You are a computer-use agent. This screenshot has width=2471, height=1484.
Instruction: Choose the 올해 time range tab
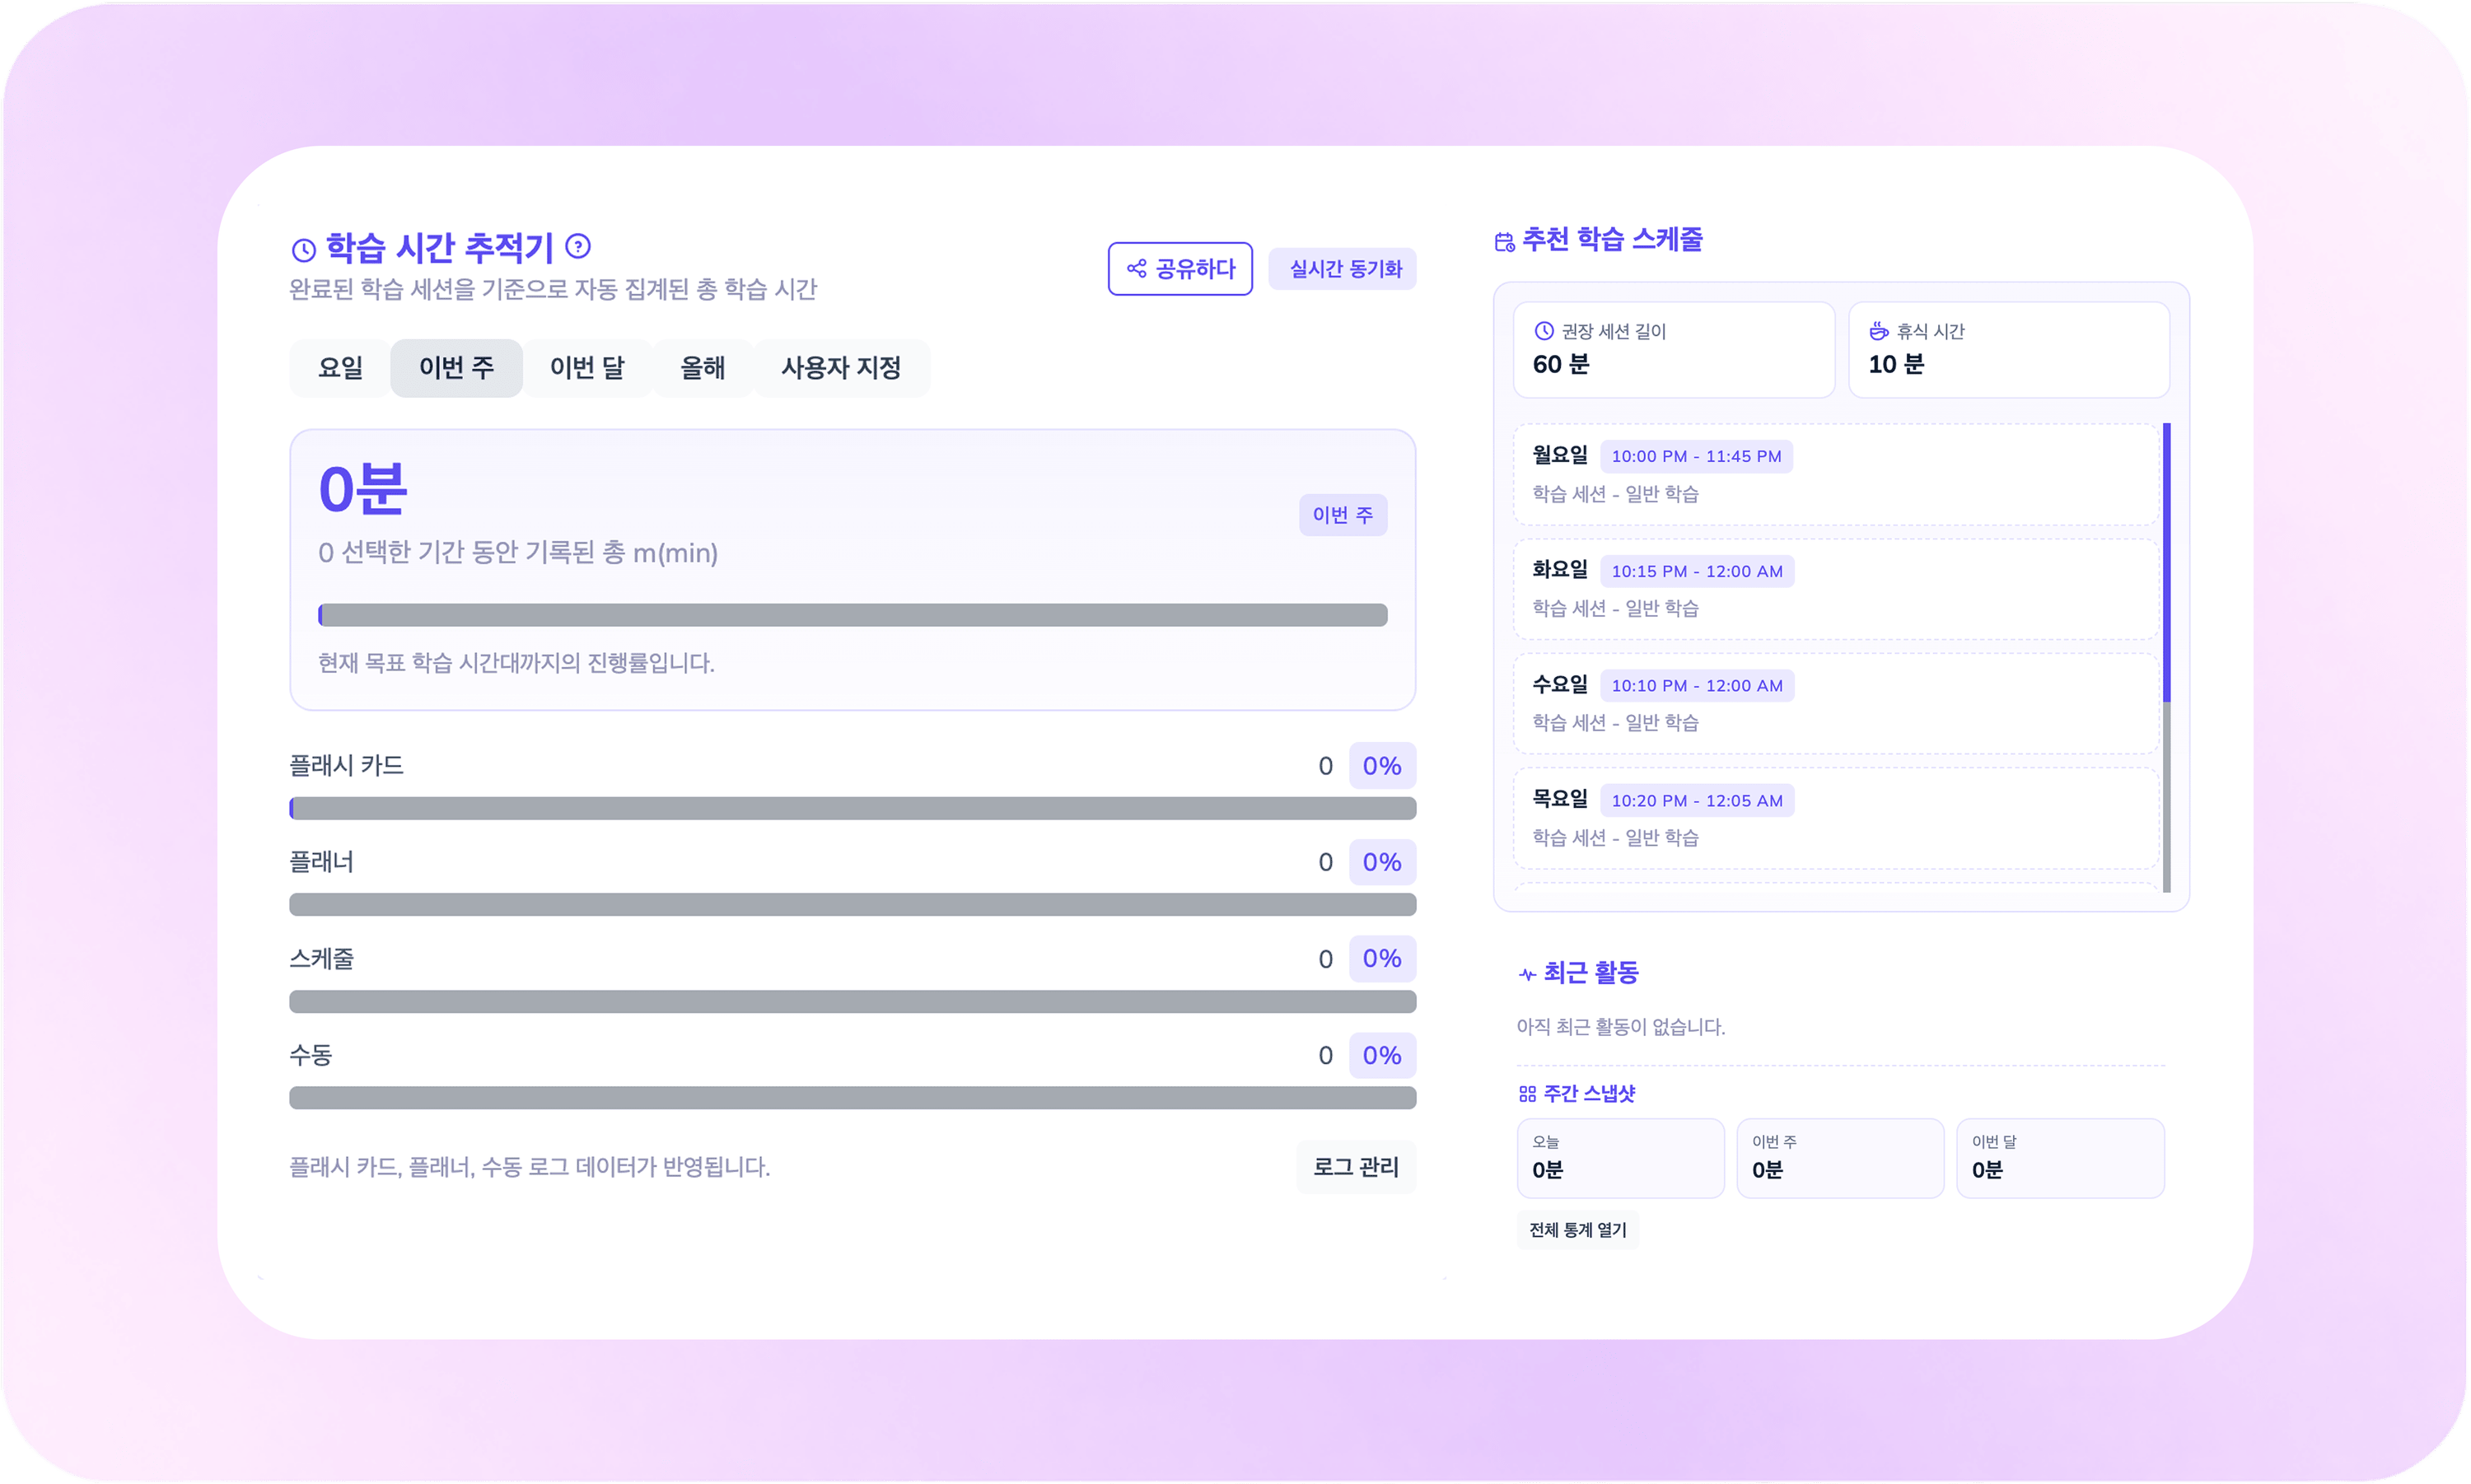coord(702,368)
